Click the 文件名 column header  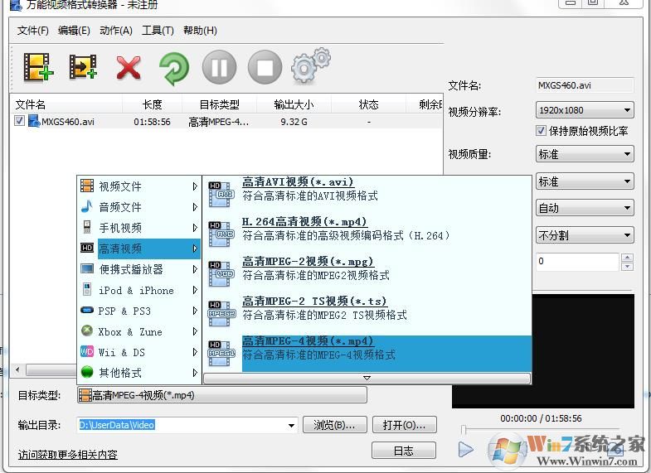click(66, 104)
